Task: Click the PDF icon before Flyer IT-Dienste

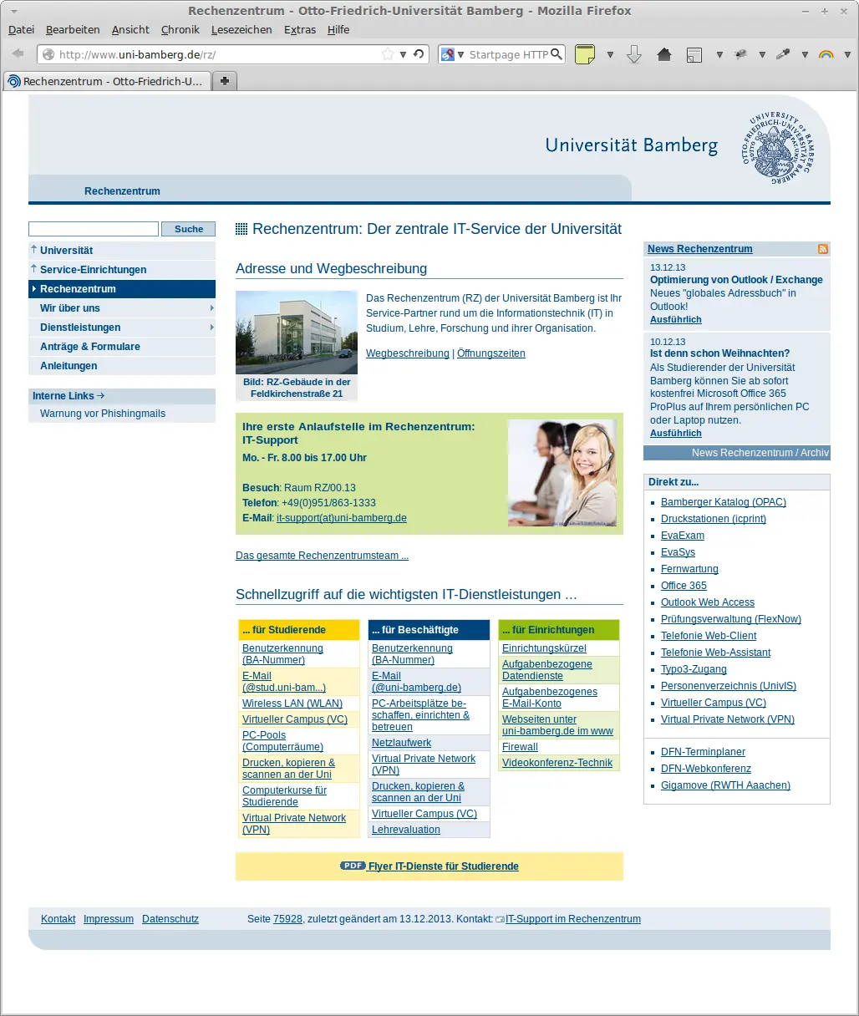Action: point(353,866)
